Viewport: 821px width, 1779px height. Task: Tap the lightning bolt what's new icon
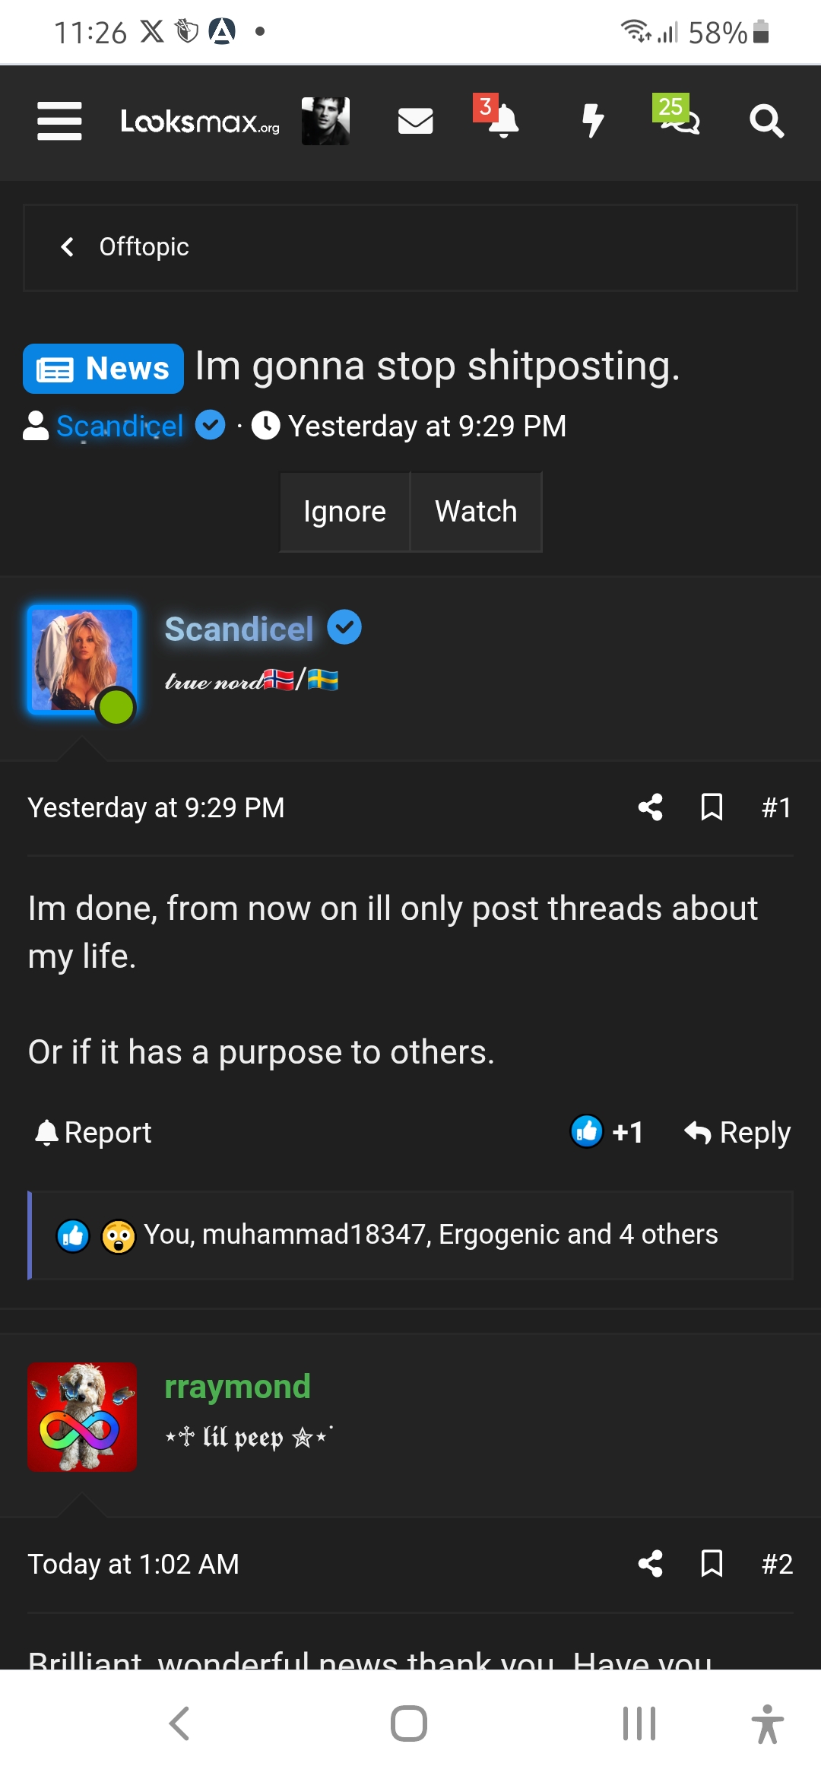point(592,121)
